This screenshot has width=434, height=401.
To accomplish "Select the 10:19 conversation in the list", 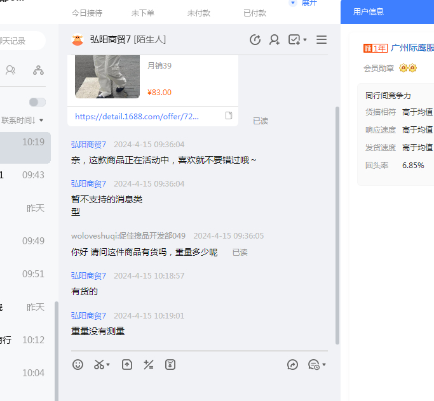I will click(25, 147).
